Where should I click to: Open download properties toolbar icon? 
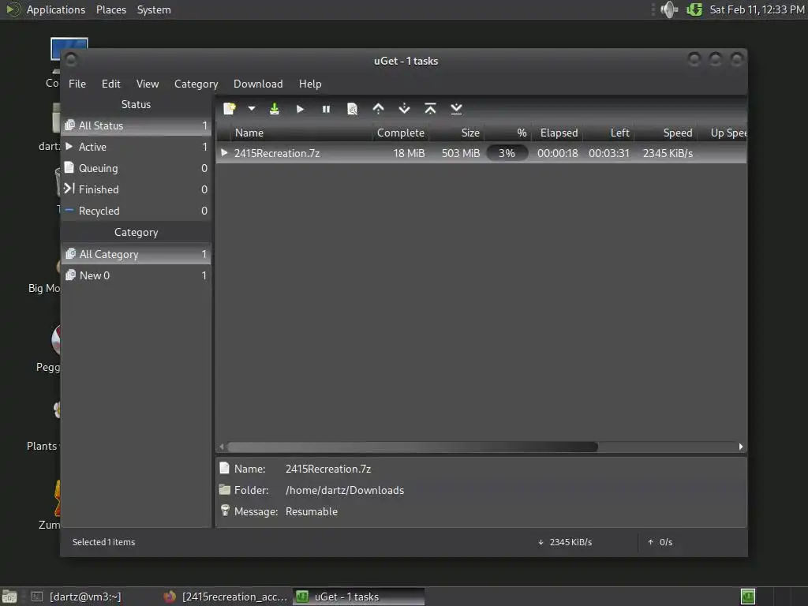click(352, 109)
